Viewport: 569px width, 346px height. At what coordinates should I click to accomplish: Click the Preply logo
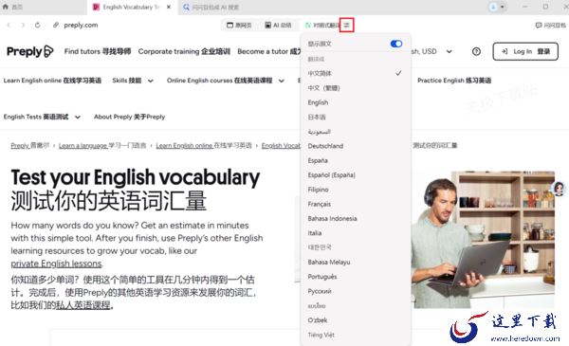(29, 51)
